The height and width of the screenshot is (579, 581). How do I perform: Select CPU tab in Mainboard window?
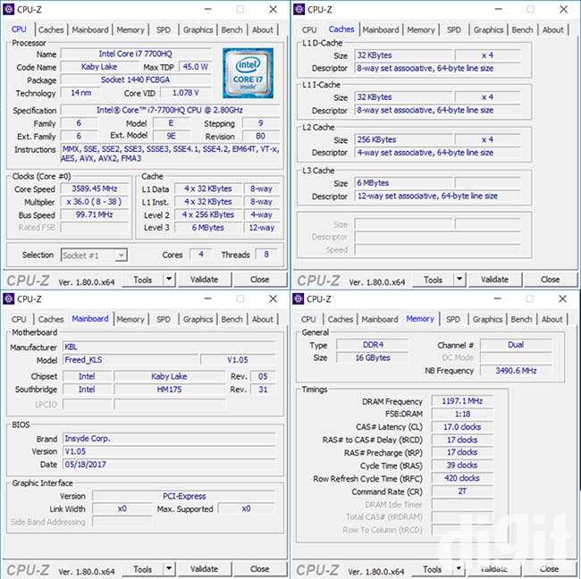click(x=19, y=319)
